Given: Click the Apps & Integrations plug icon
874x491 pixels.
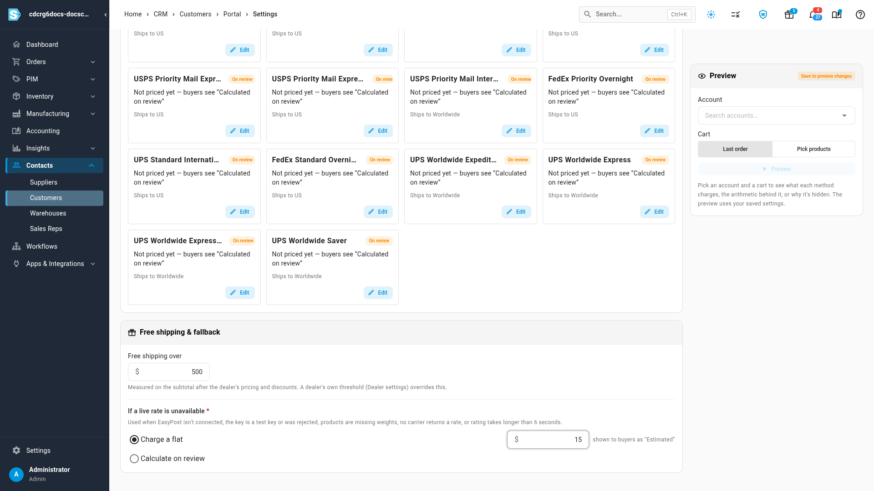Looking at the screenshot, I should (x=16, y=264).
